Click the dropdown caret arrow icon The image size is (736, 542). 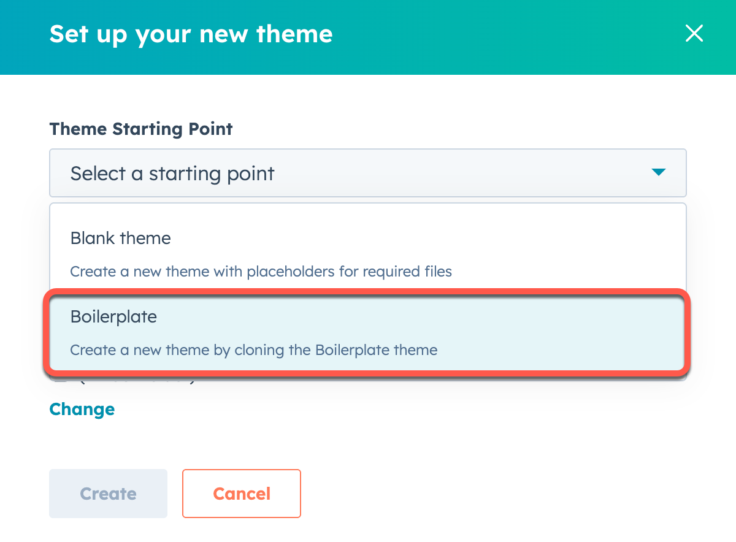coord(659,173)
